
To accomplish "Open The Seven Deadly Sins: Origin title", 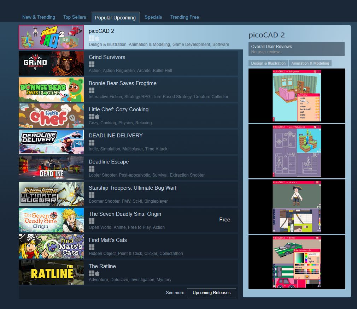I will click(x=125, y=214).
